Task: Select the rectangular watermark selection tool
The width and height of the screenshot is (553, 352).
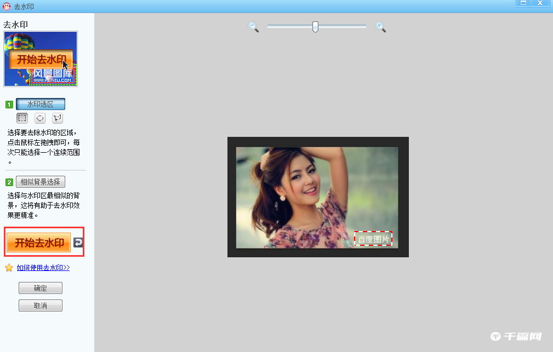Action: pos(22,118)
